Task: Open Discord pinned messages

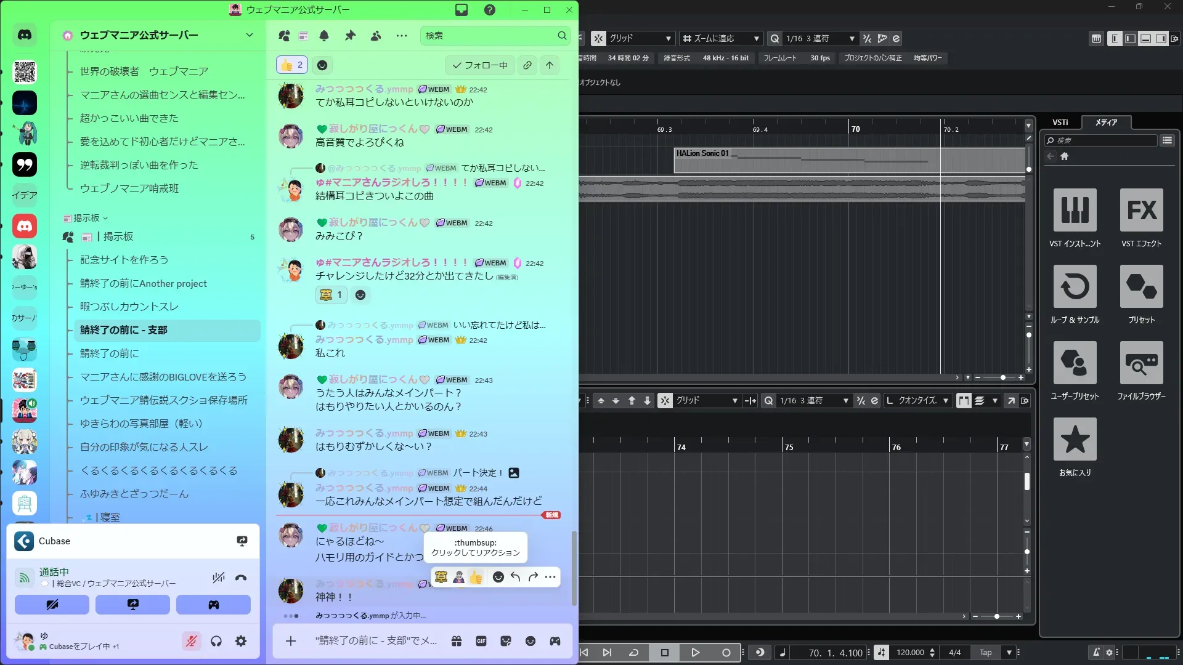Action: coord(350,36)
